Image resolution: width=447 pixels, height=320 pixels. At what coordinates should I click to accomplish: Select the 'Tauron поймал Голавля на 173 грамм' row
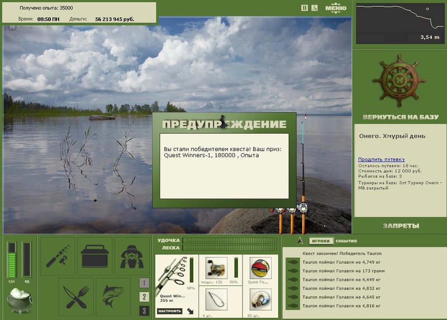click(x=343, y=271)
